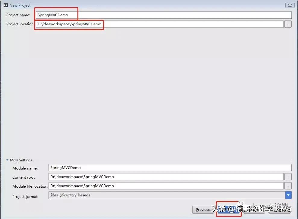Click the More Settings disclosure triangle
The image size is (298, 219).
point(8,160)
